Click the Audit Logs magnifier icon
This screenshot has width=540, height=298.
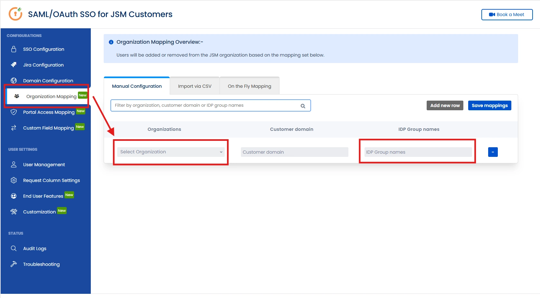pos(14,248)
